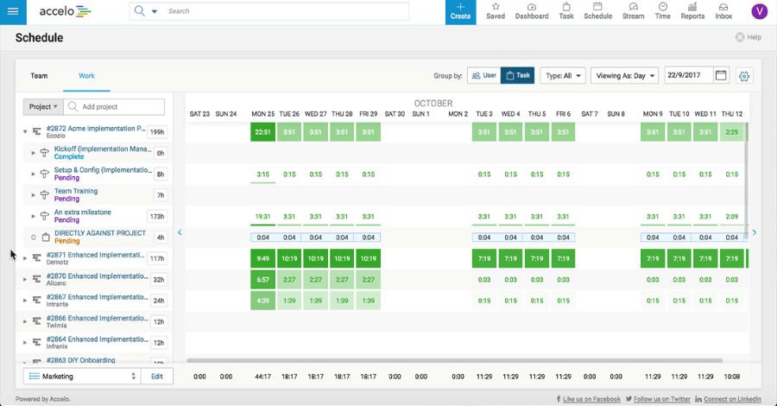The width and height of the screenshot is (777, 406).
Task: Click milestone icon beside Setup & Config
Action: point(45,174)
